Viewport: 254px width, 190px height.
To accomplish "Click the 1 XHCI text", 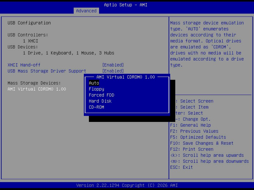I will coord(30,41).
